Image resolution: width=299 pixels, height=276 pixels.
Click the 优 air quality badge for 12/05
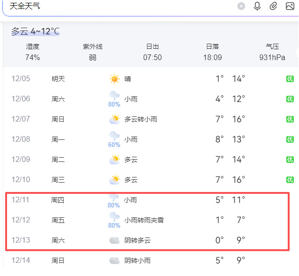[290, 79]
